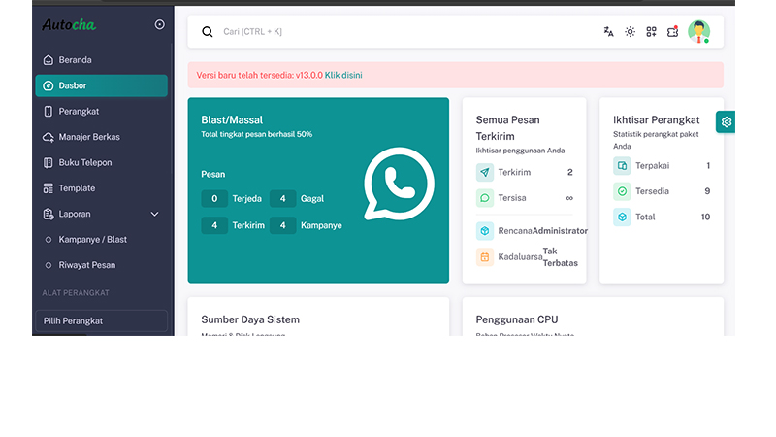Viewport: 776px width, 437px height.
Task: Open the Template menu item
Action: 102,188
